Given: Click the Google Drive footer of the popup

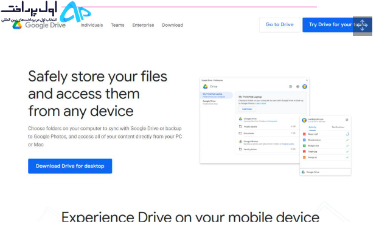Looking at the screenshot, I should click(x=325, y=172).
